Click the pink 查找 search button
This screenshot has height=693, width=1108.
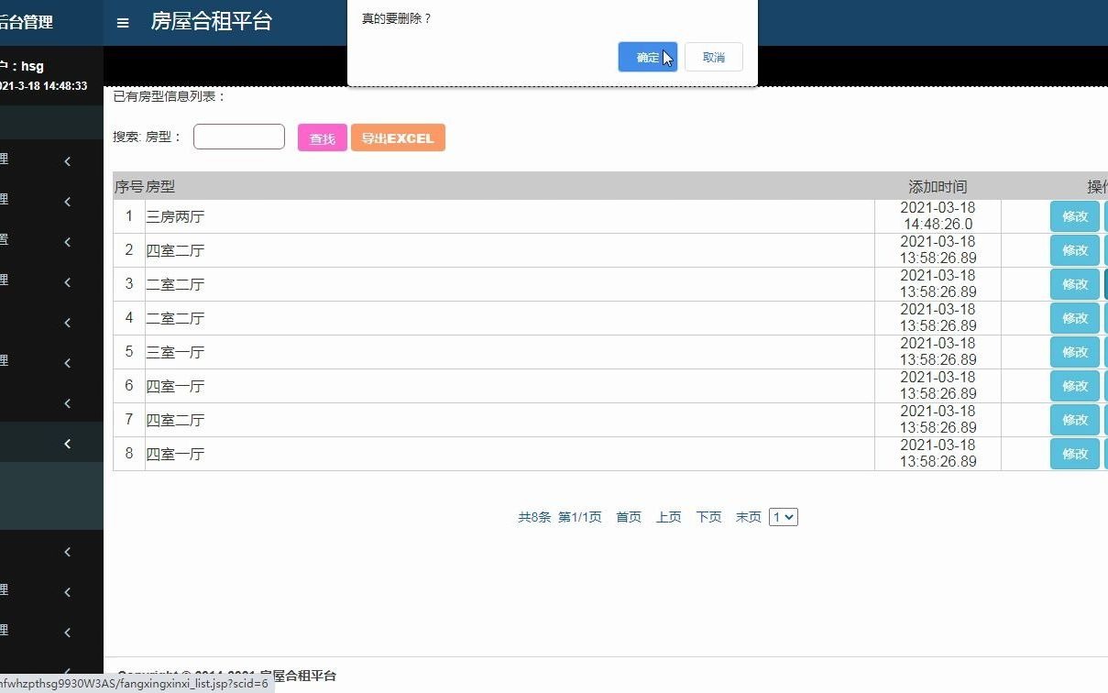322,138
